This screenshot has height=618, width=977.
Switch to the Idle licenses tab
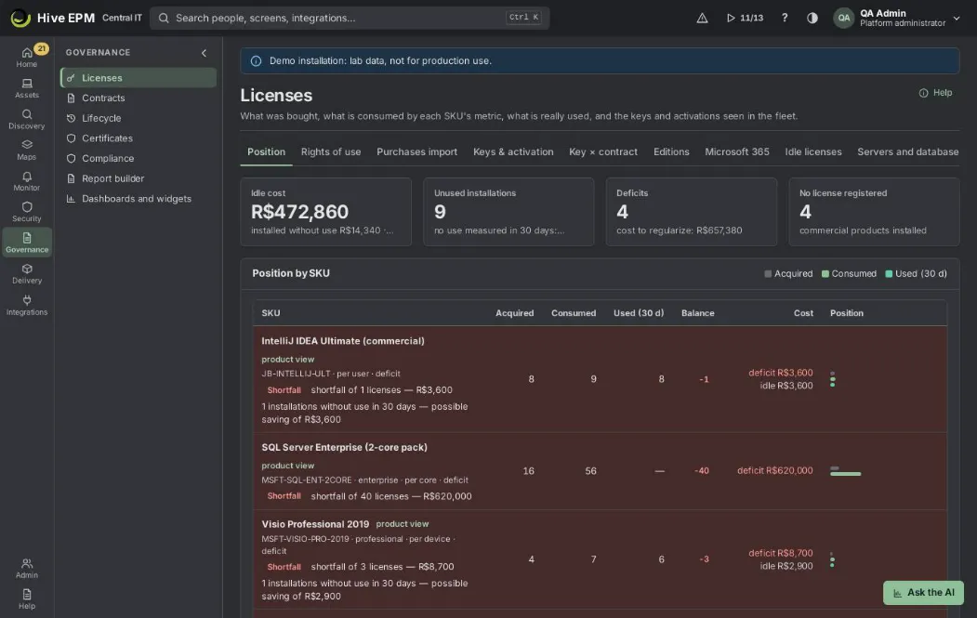point(813,152)
